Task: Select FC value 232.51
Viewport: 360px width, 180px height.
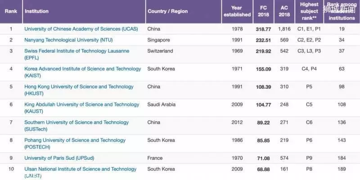Action: point(263,40)
